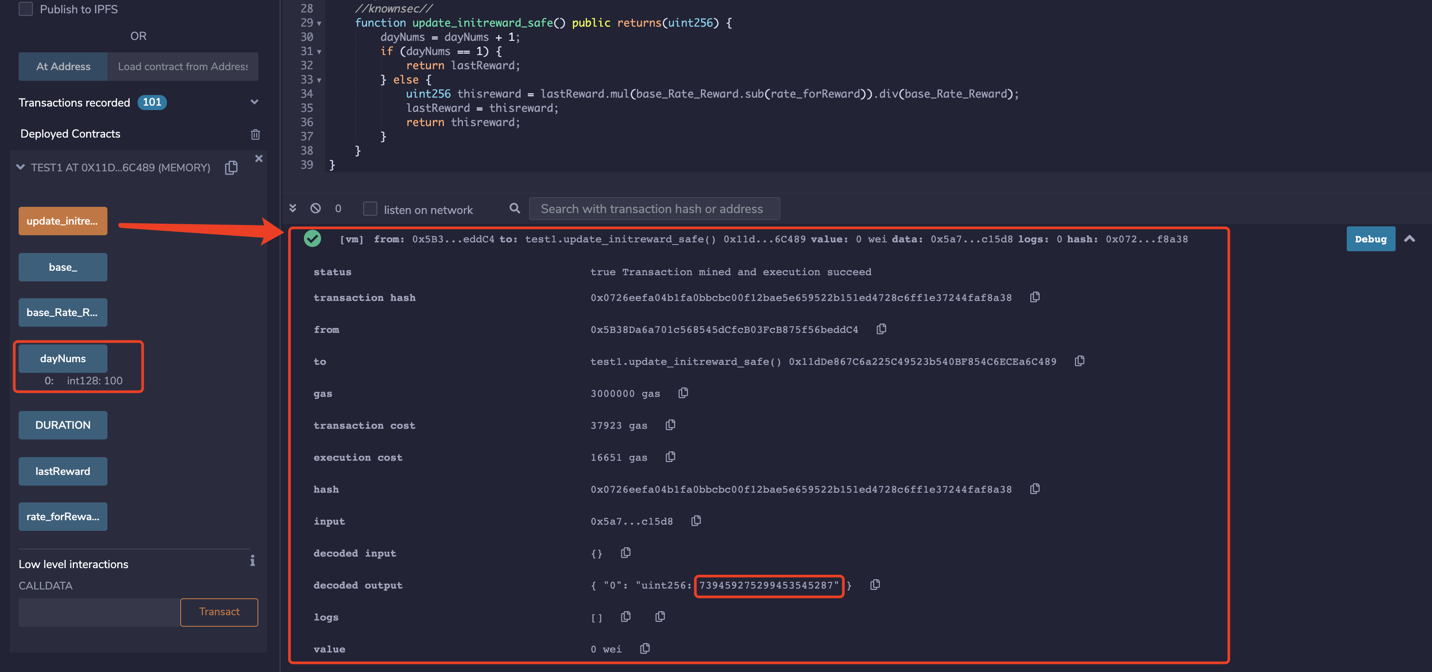Screen dimensions: 1432x672
Task: Toggle the terminal panel double-chevron
Action: [x=293, y=209]
